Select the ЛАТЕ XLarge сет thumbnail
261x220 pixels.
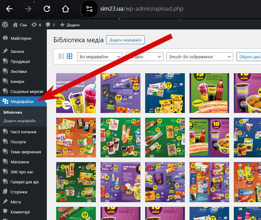pos(120,182)
